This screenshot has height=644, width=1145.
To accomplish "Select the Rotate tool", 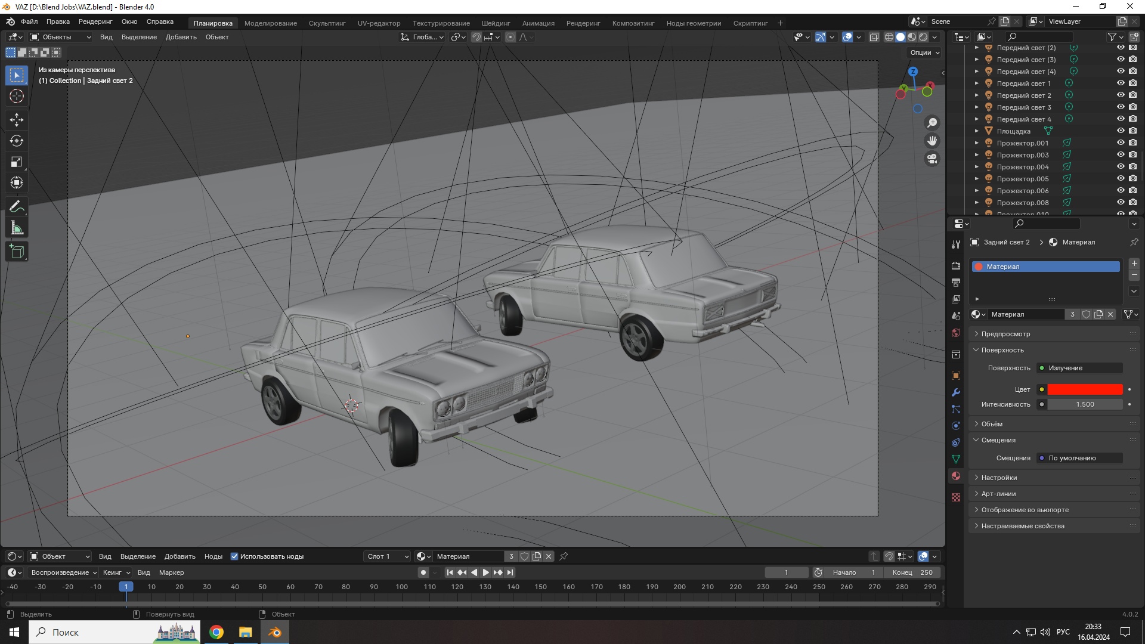I will 17,141.
